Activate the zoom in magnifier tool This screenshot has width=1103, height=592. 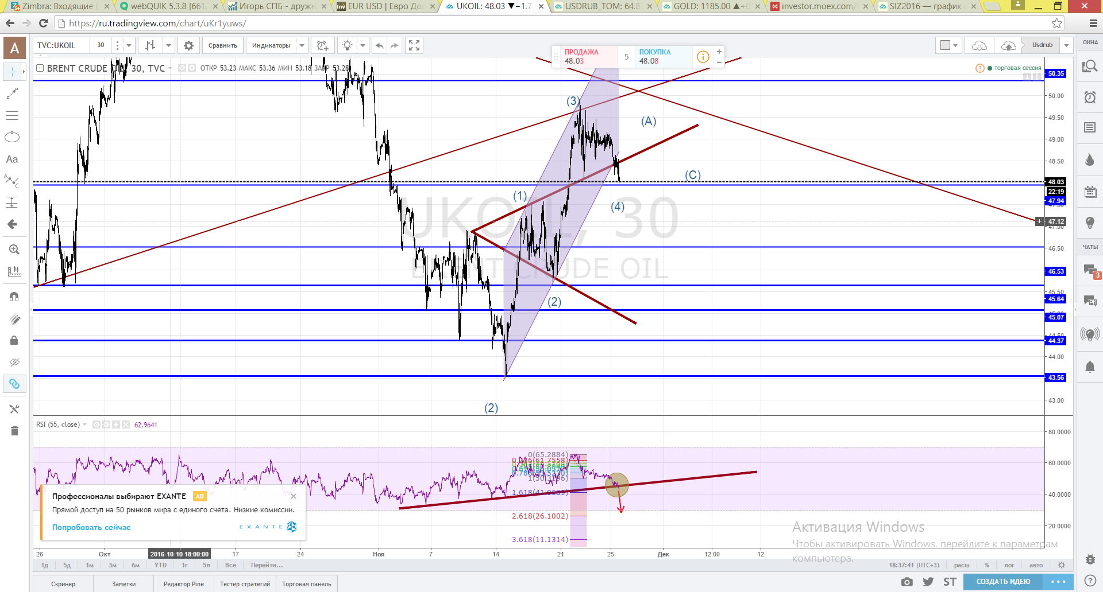pyautogui.click(x=14, y=250)
